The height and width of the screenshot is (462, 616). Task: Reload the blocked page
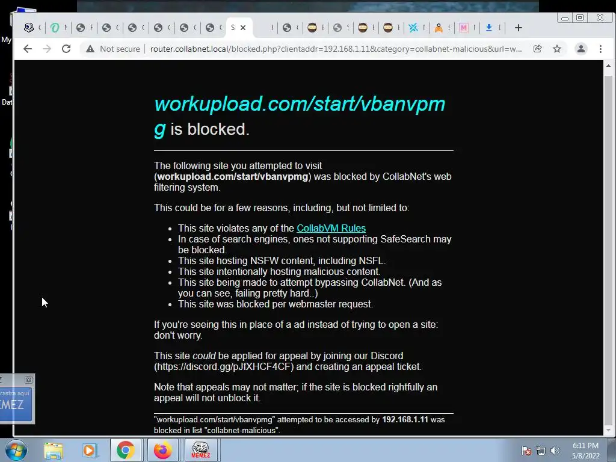coord(66,49)
